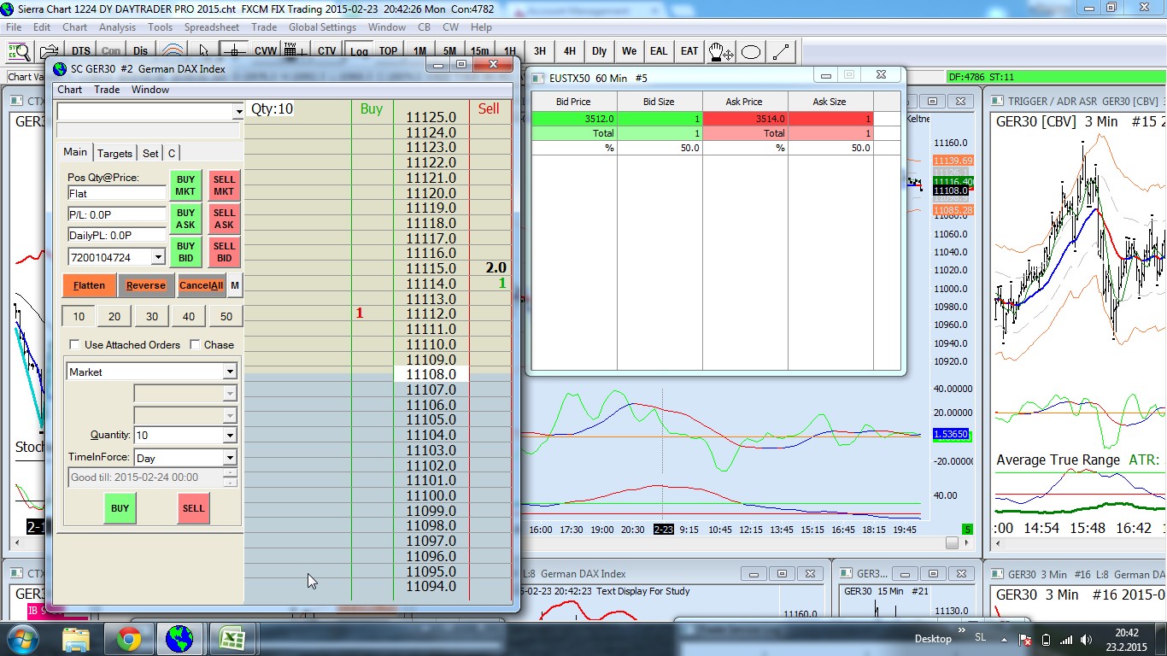Screen dimensions: 1167x656
Task: Pick the line drawing tool
Action: [783, 51]
